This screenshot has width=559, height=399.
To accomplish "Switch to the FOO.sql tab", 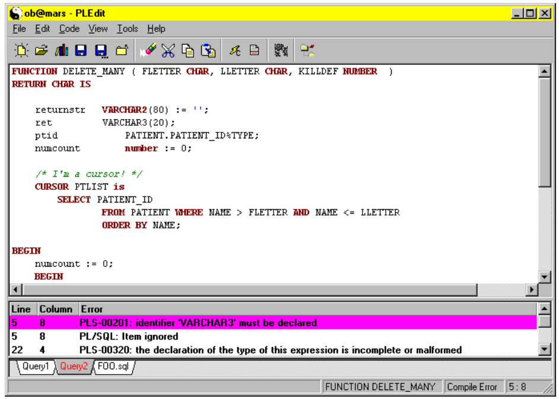I will [x=113, y=366].
